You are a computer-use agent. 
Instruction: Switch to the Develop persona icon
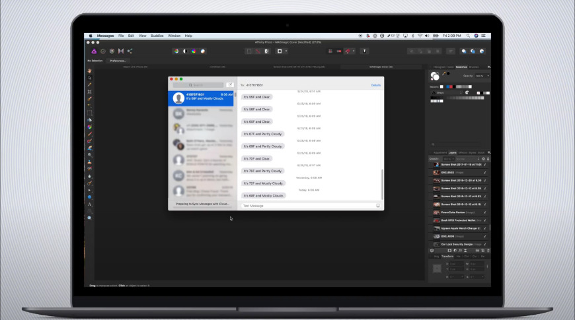point(112,51)
